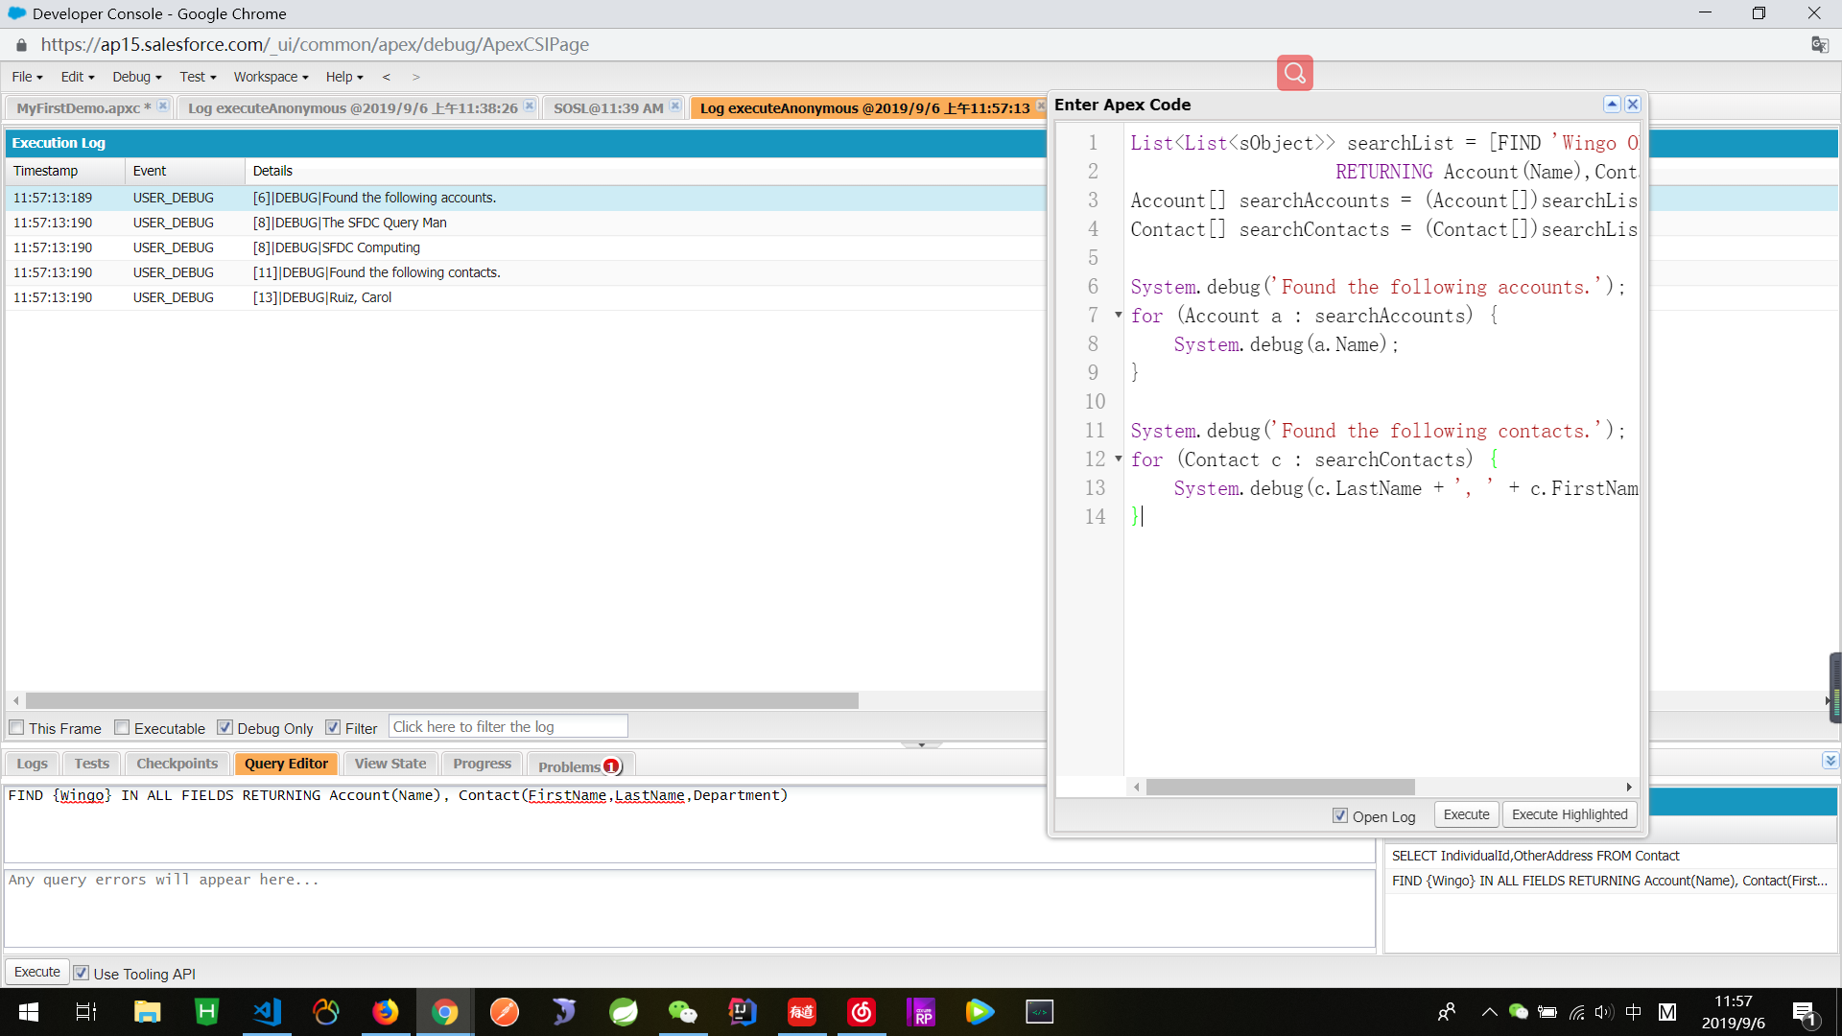The image size is (1842, 1036).
Task: Open the Problems tab
Action: 579,765
